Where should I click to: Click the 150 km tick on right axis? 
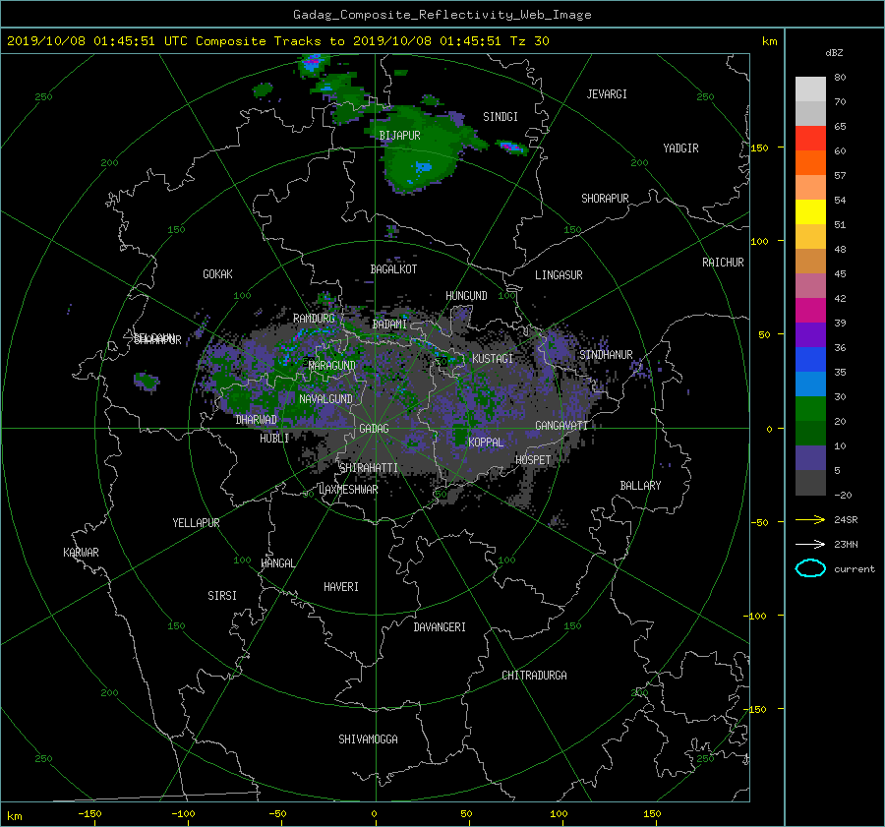point(760,148)
